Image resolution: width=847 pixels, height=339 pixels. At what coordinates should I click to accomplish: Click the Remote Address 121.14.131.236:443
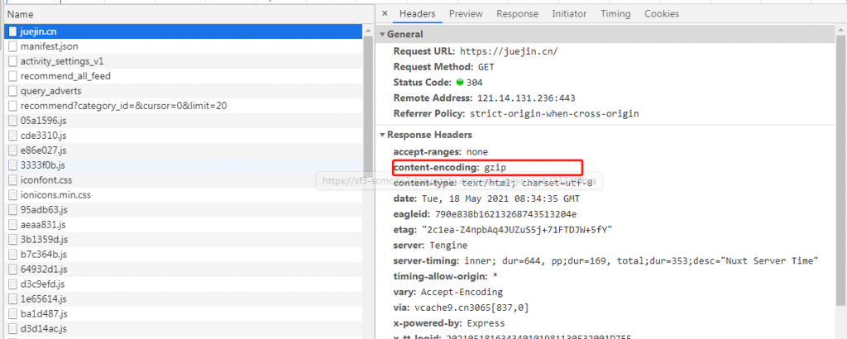click(526, 98)
